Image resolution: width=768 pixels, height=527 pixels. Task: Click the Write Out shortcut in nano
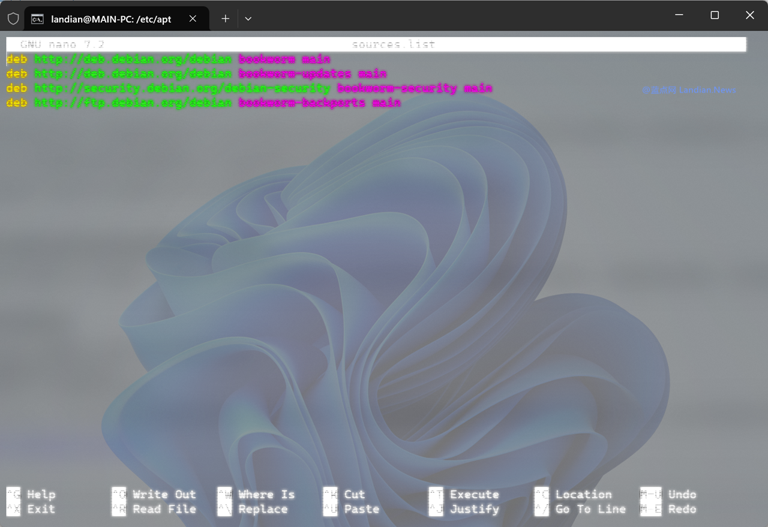pos(164,495)
